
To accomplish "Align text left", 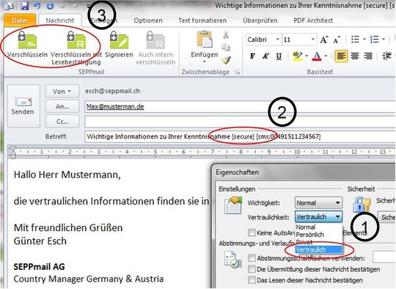I will pyautogui.click(x=341, y=56).
